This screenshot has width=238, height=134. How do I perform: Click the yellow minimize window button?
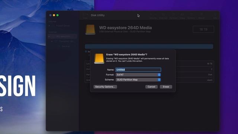click(54, 15)
